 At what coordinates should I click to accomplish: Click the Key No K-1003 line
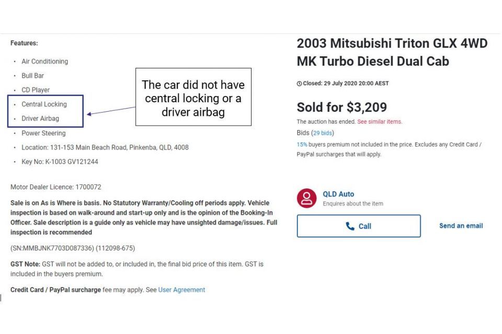point(60,162)
